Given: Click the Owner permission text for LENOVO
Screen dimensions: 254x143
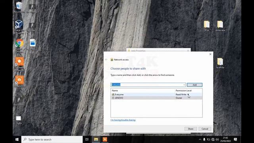Looking at the screenshot, I should point(179,98).
